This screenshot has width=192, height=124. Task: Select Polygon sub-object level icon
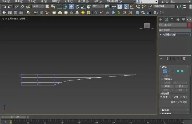[x=178, y=71]
